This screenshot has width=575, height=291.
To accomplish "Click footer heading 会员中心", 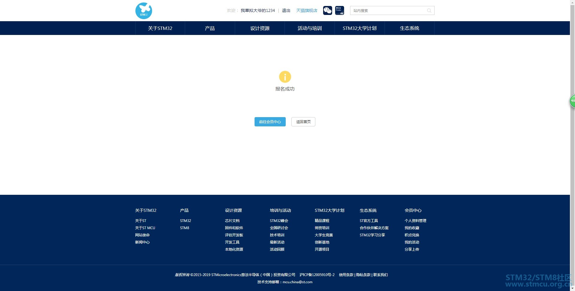I will click(413, 210).
